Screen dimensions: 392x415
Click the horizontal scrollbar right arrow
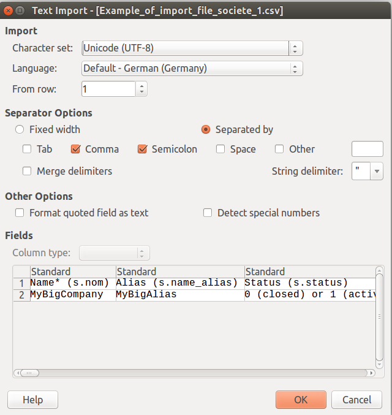(x=371, y=373)
